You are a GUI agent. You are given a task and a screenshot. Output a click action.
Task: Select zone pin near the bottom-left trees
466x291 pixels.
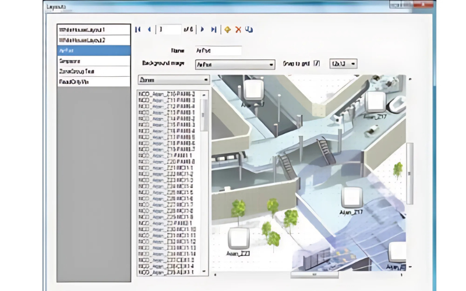click(x=238, y=239)
